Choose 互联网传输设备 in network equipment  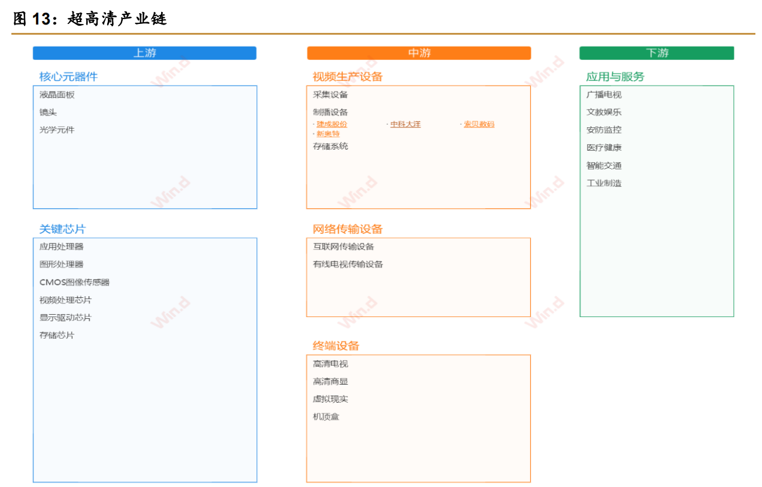click(x=343, y=246)
